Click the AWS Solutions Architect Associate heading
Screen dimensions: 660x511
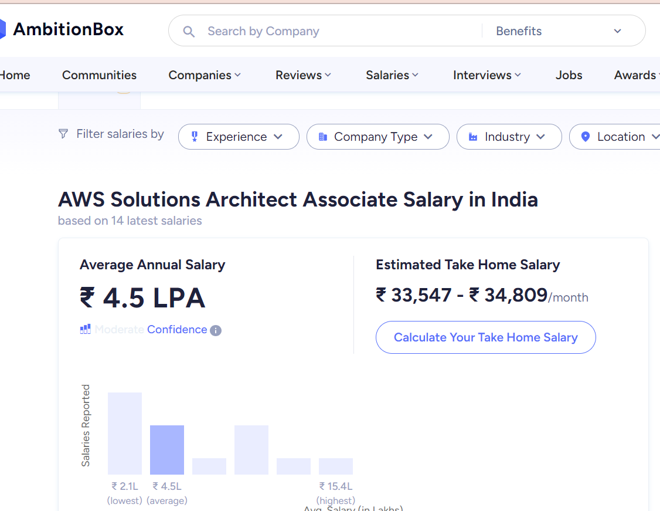(x=298, y=199)
